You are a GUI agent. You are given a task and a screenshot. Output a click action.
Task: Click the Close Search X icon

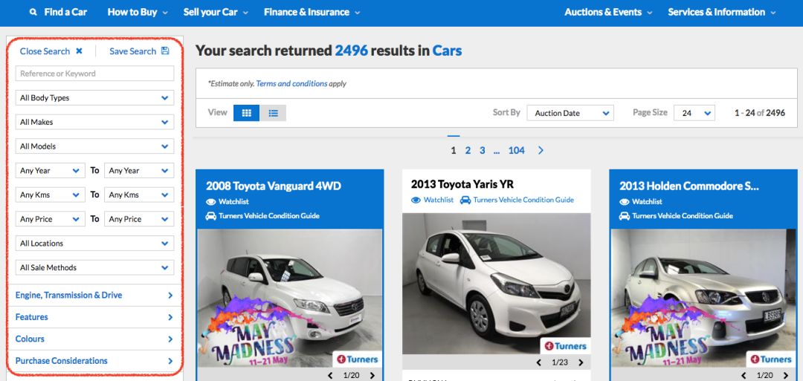(79, 51)
